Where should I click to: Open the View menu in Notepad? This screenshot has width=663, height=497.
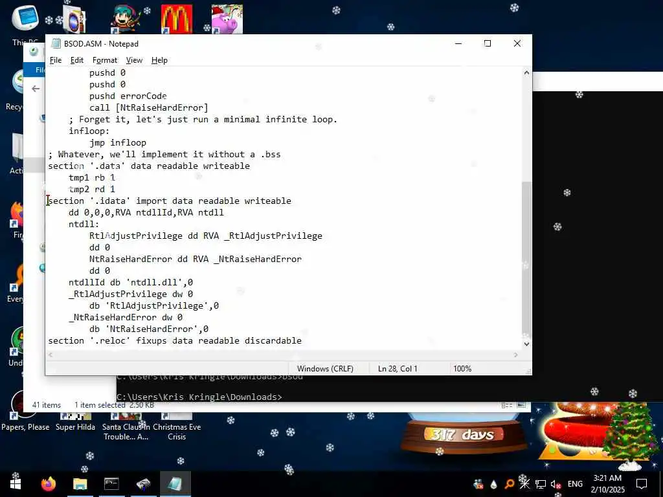(134, 60)
